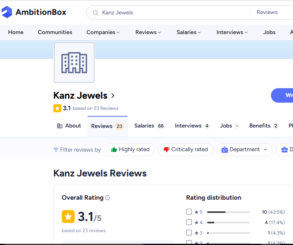Click 'based on 23 reviews' under overall rating

tap(83, 231)
